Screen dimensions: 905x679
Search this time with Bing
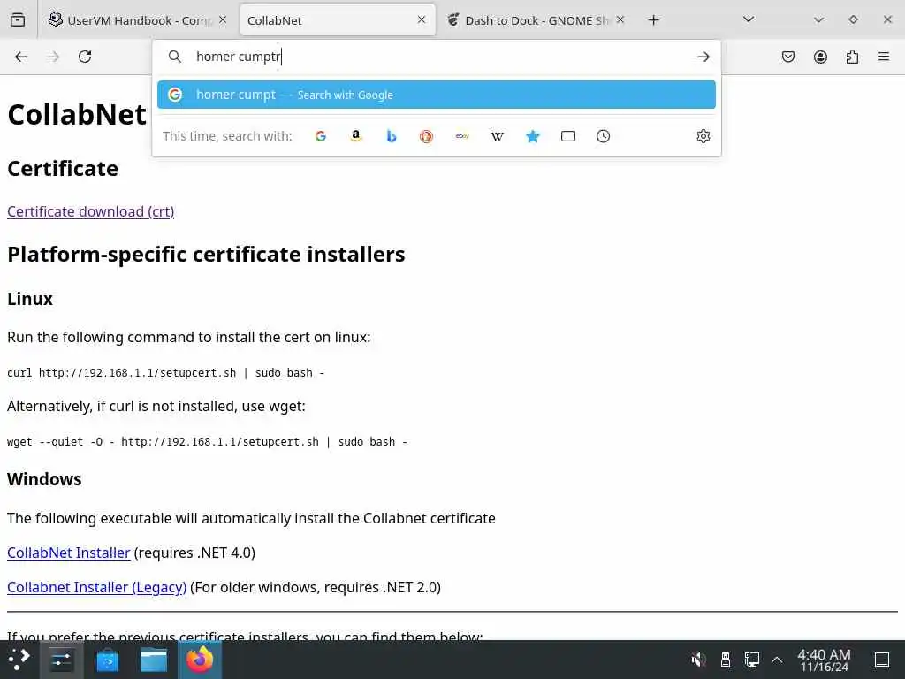click(x=392, y=136)
